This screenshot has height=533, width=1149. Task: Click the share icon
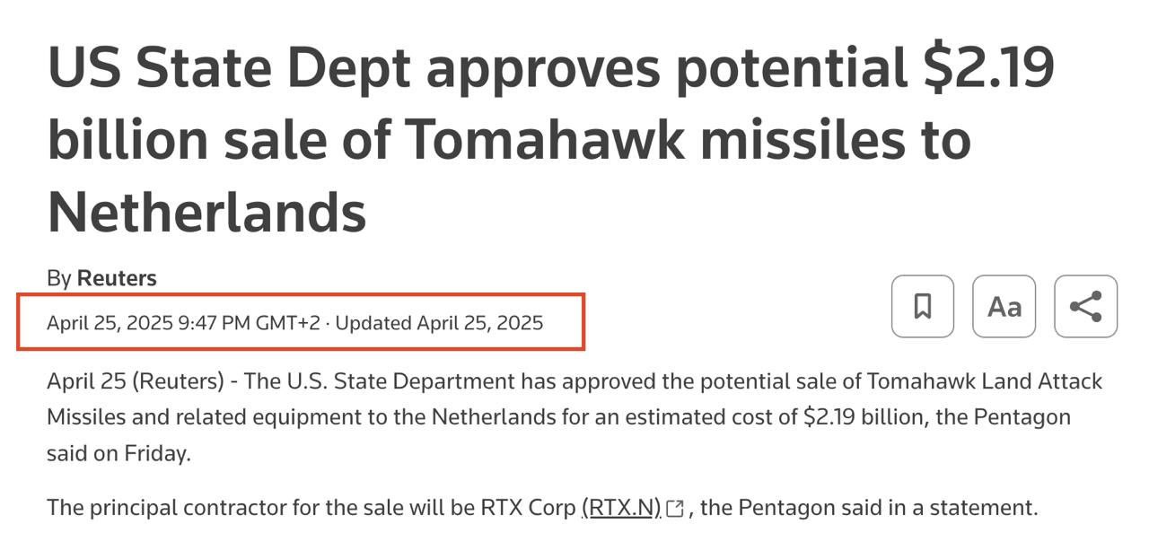[x=1085, y=307]
